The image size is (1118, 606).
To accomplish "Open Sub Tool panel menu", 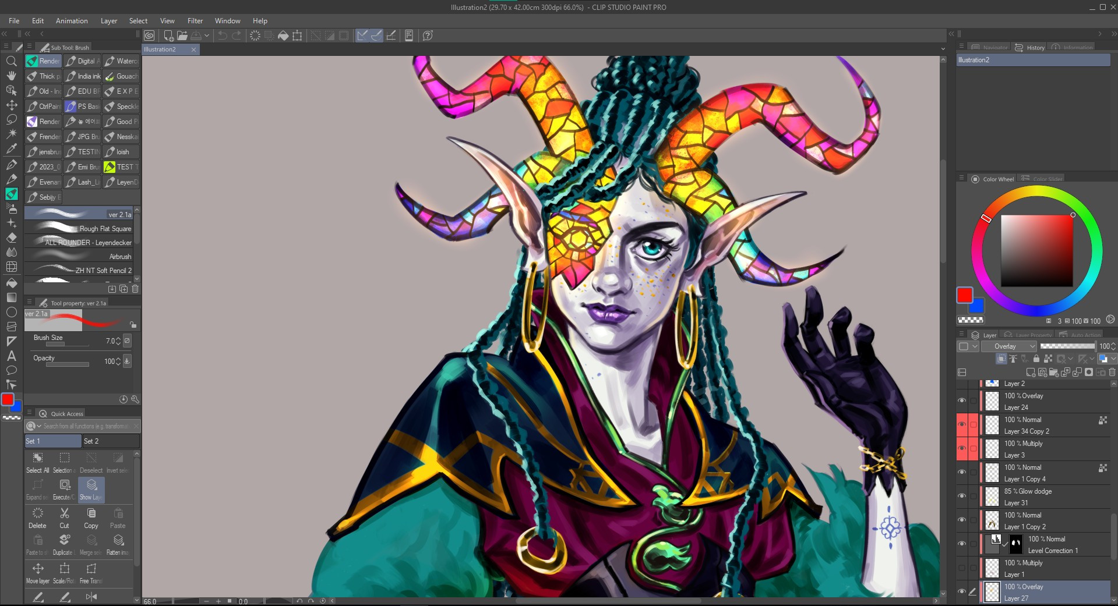I will click(x=29, y=47).
